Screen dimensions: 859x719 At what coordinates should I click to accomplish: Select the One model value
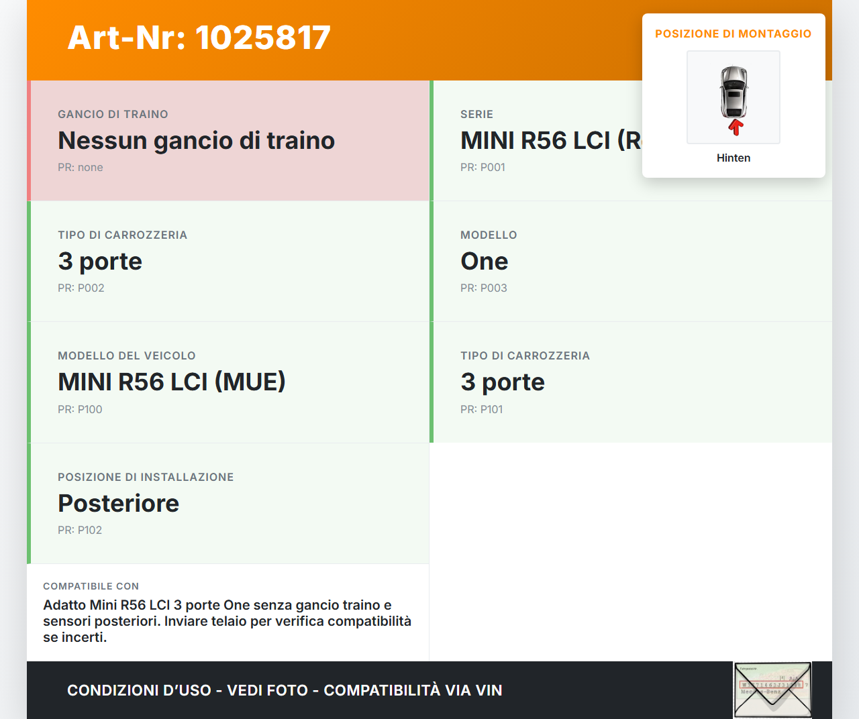pos(485,261)
